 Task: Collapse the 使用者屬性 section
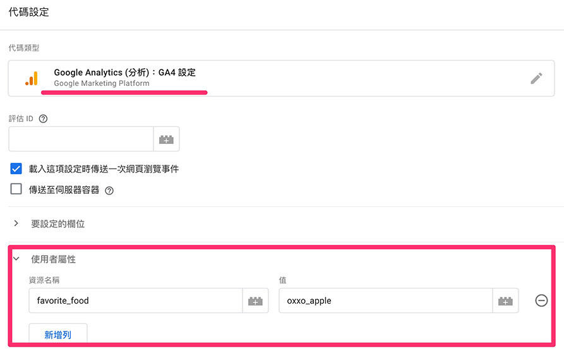tap(16, 259)
